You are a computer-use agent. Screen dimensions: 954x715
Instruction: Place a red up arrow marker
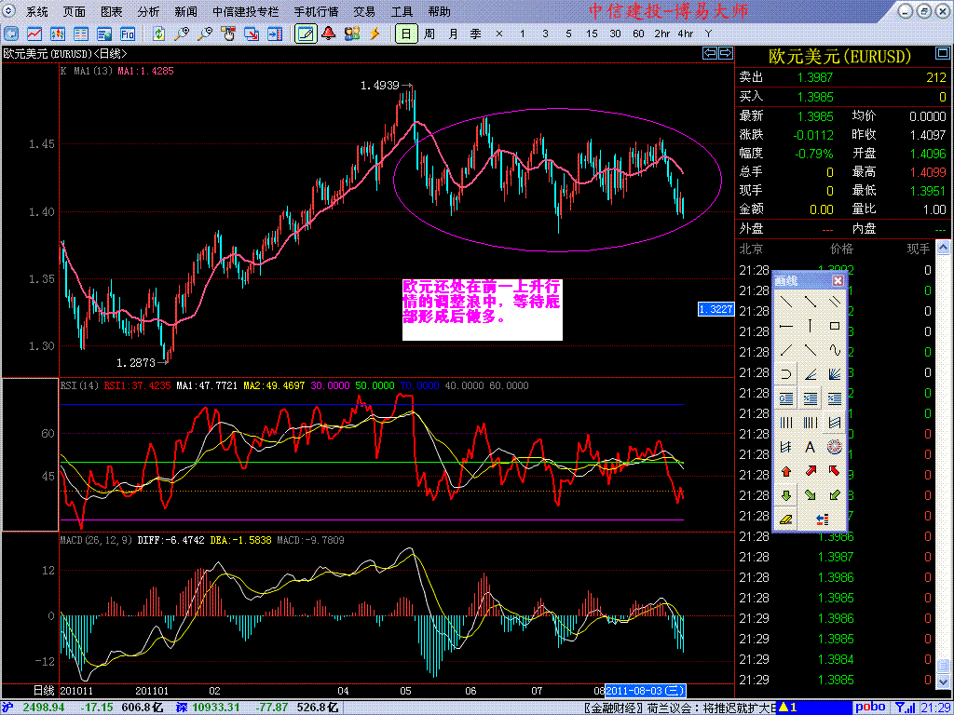click(x=786, y=471)
